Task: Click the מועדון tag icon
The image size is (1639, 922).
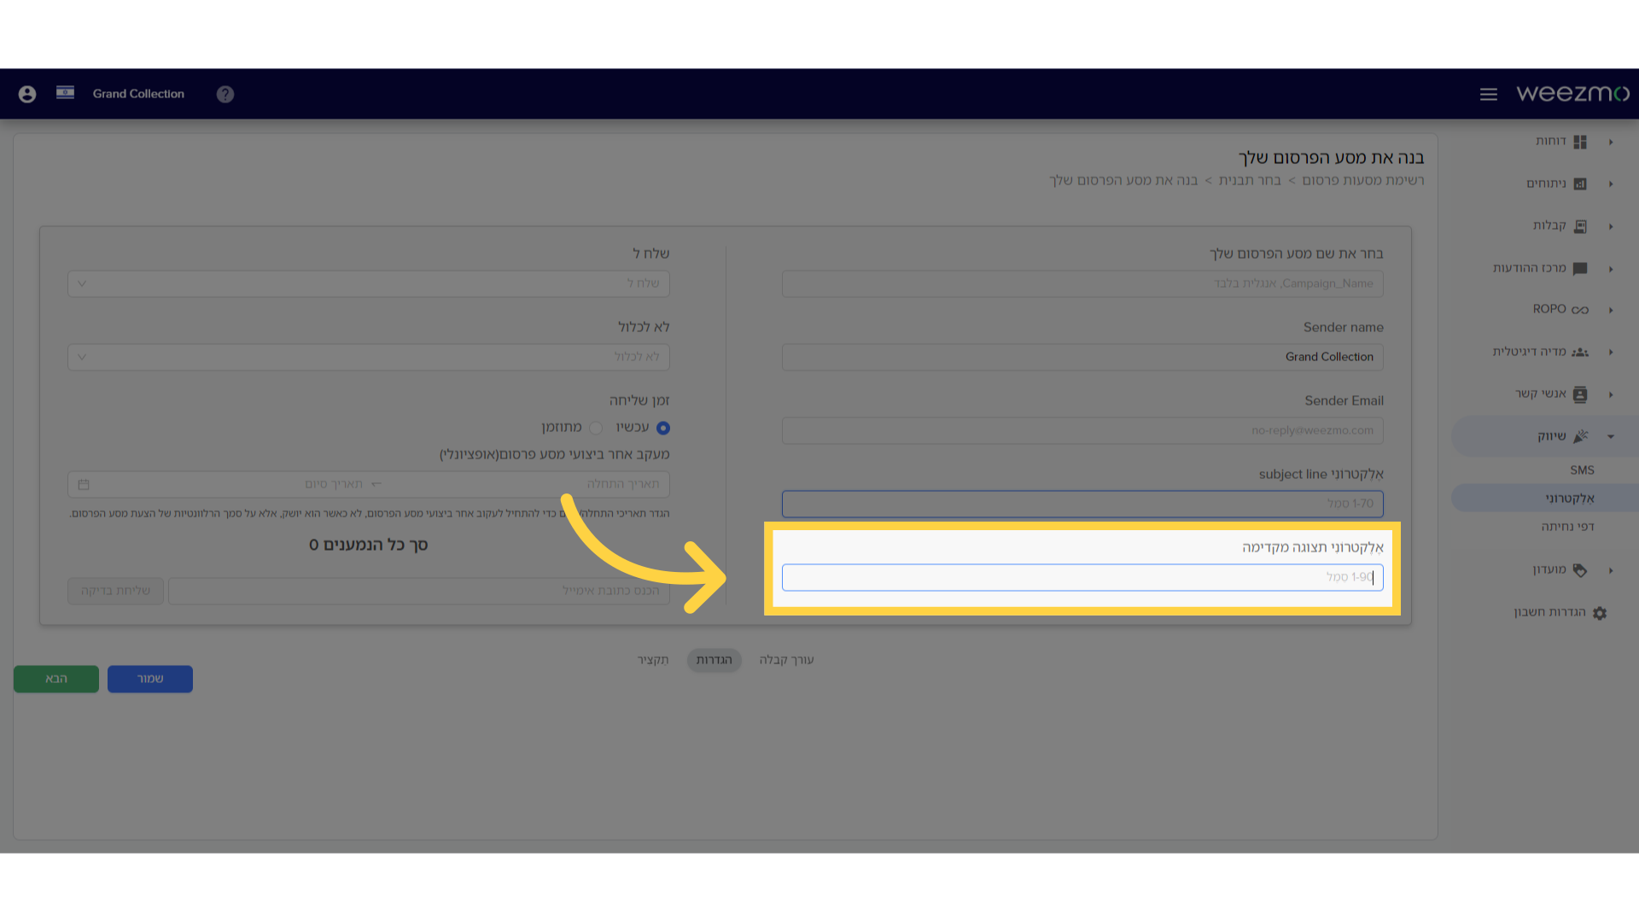Action: 1580,570
